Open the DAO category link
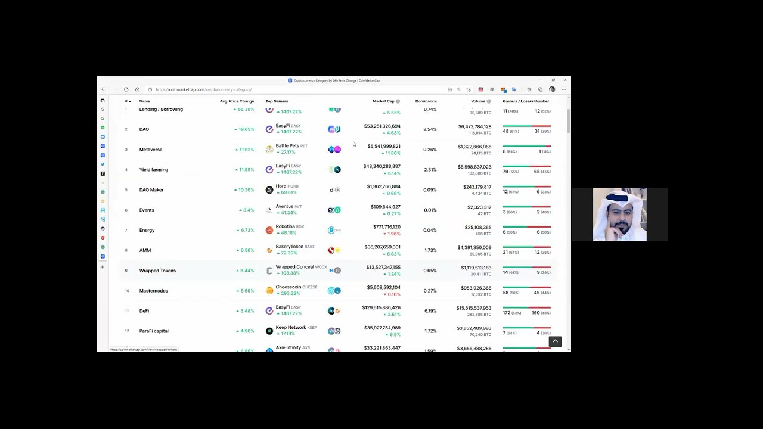The image size is (763, 429). 144,129
